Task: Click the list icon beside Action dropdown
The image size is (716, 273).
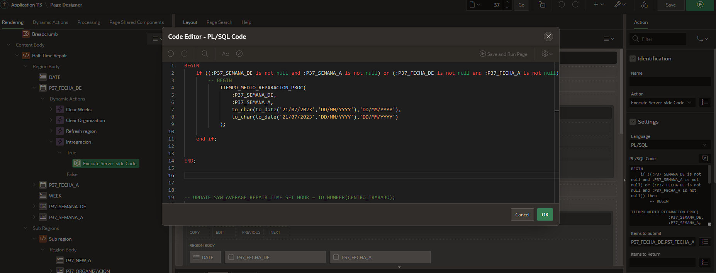Action: pyautogui.click(x=705, y=102)
